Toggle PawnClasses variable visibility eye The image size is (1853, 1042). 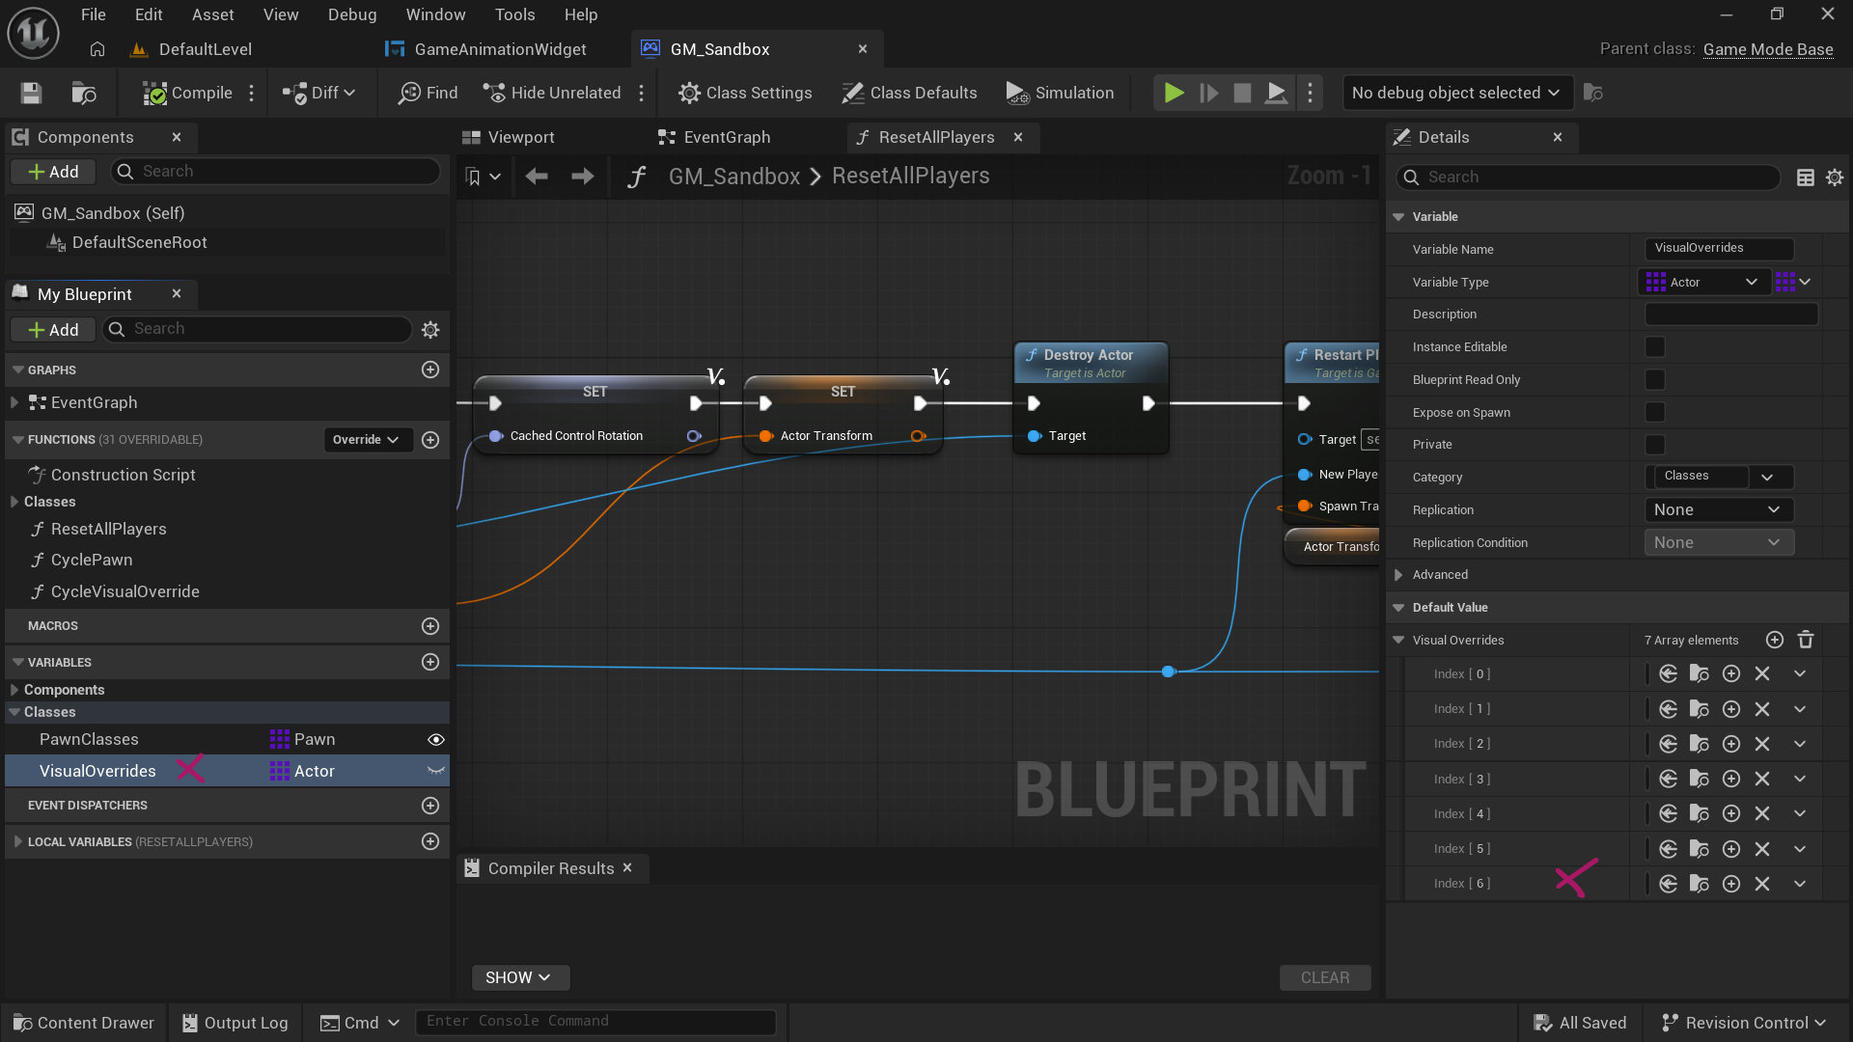pos(436,740)
